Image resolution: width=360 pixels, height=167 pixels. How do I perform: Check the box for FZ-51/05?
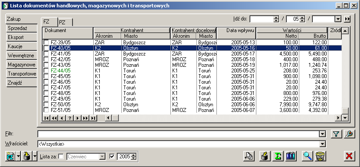[x=46, y=110]
